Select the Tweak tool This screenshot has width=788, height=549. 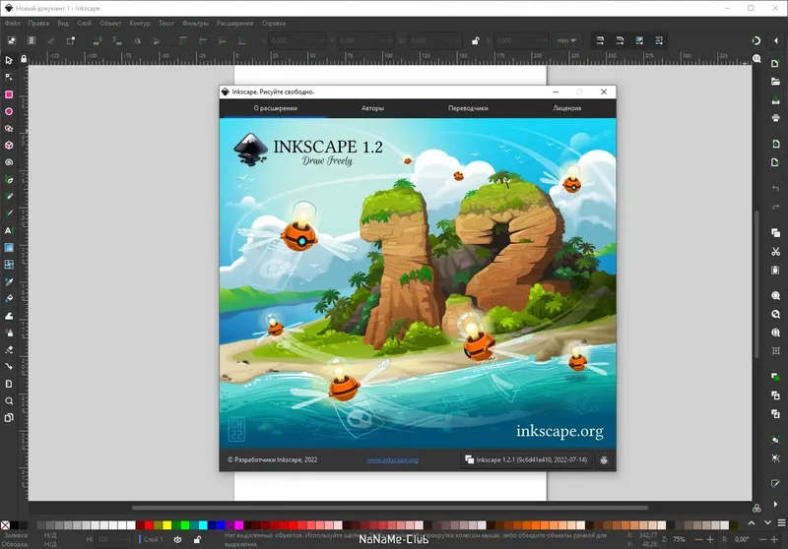tap(9, 316)
